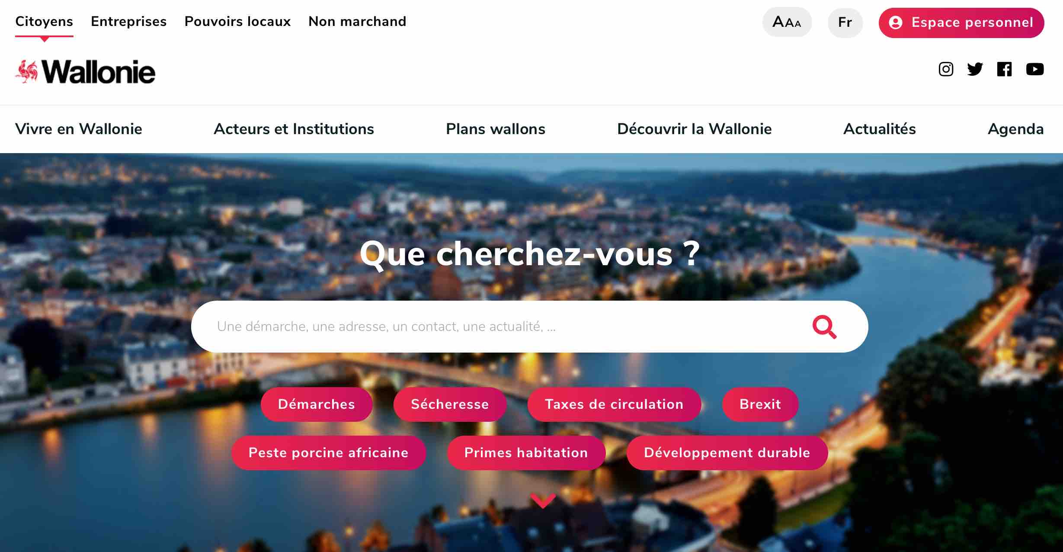
Task: Click the Wallonie rooster logo
Action: point(85,71)
